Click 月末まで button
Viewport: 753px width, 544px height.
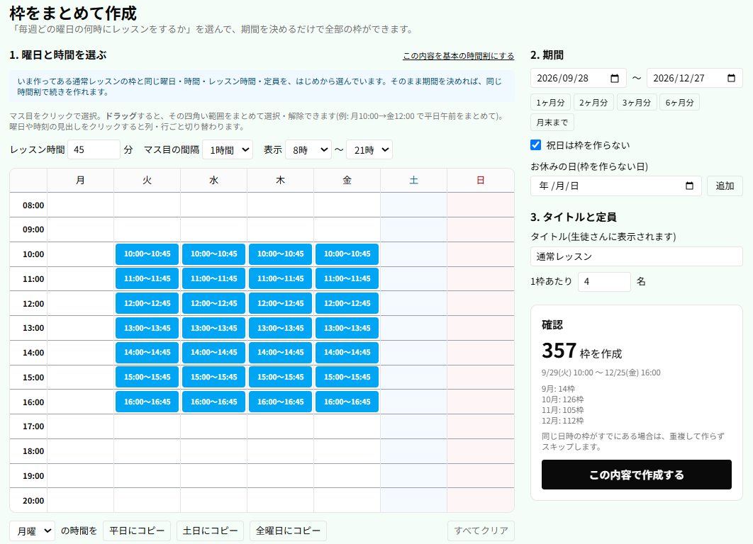point(552,123)
